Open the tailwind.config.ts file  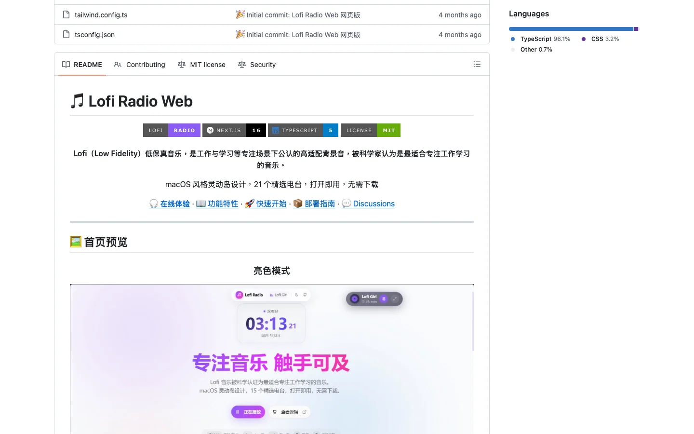pos(101,15)
